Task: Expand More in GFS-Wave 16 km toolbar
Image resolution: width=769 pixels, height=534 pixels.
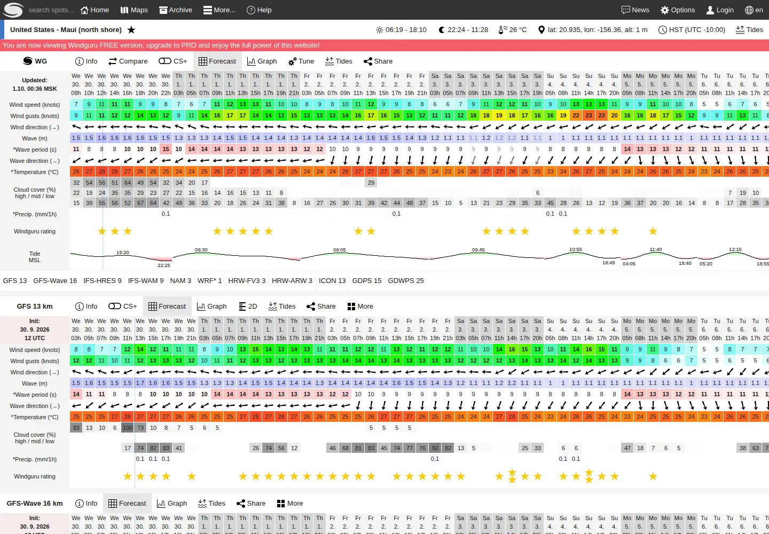Action: [x=290, y=503]
